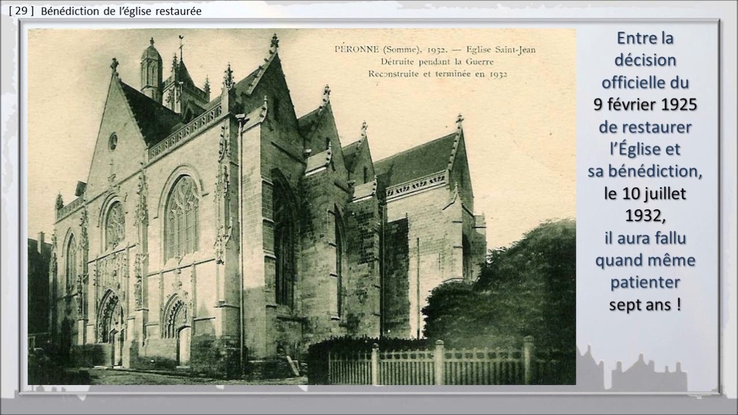Click the text "il aura fallu"
Screen dimensions: 738x415
[646, 239]
